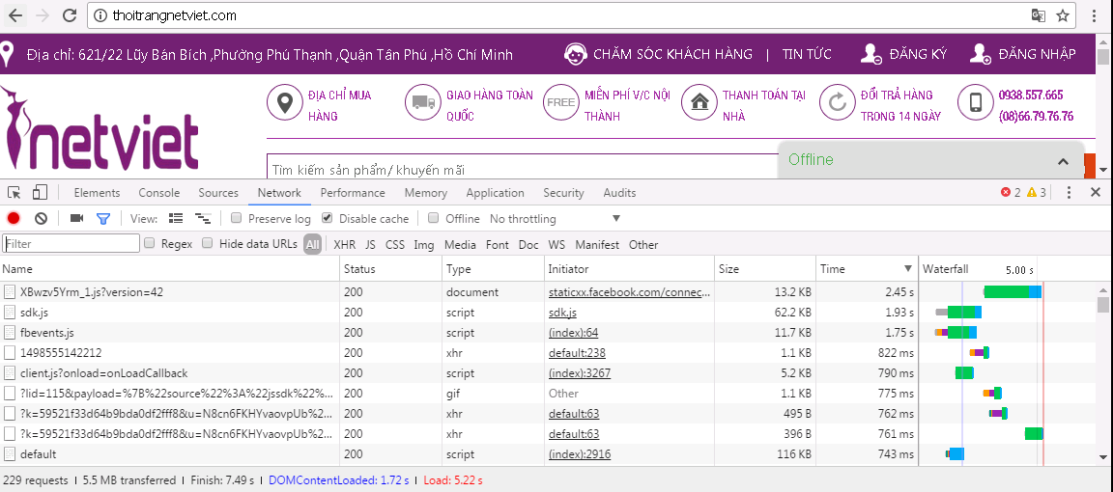The image size is (1113, 492).
Task: Open the DevTools three-dot menu
Action: pos(1069,192)
